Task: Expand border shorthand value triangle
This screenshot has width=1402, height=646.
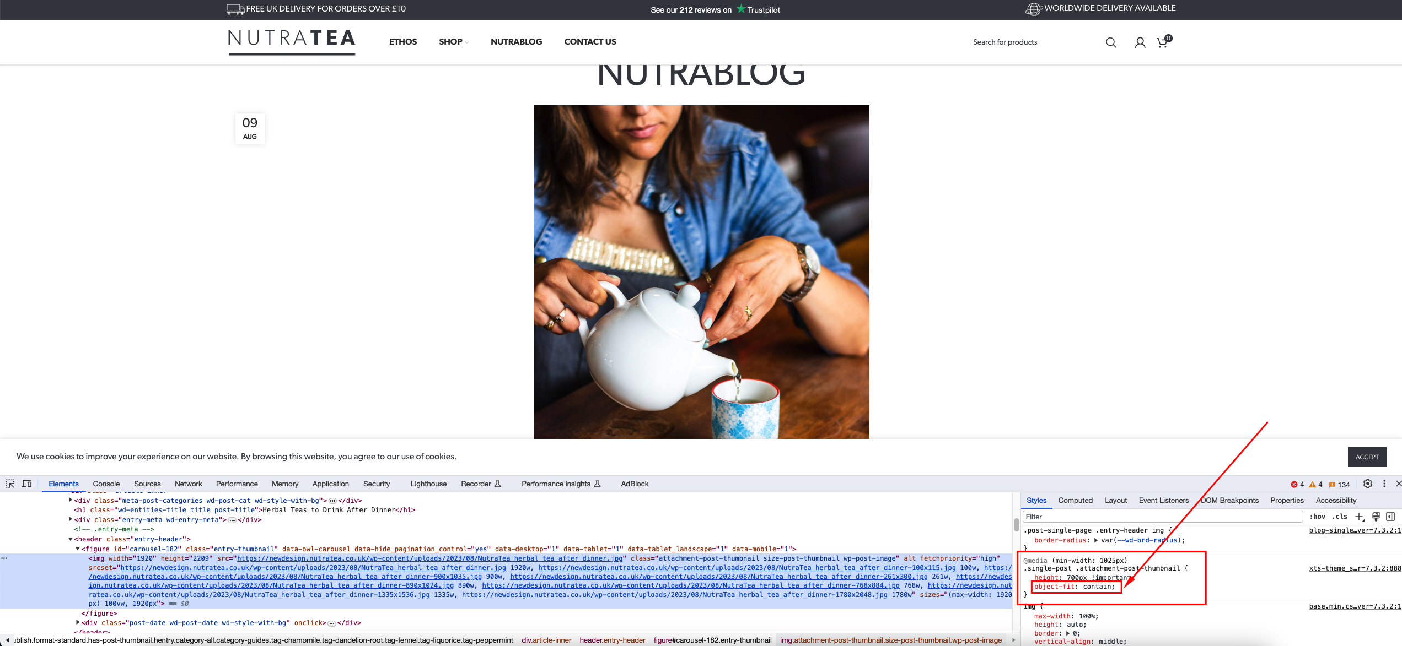Action: coord(1068,633)
